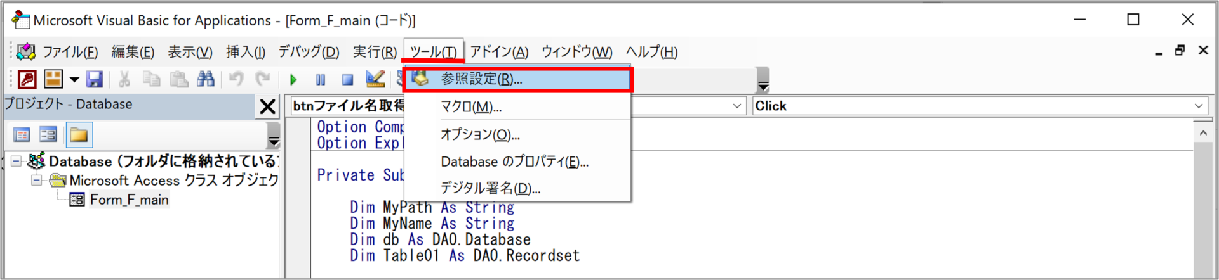Click the View Object icon in the project pane

(48, 135)
